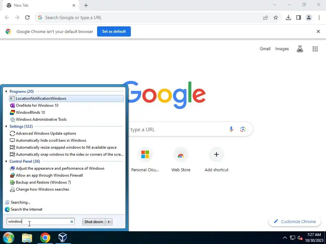Open Chrome profile avatar
326x244 pixels.
[x=309, y=18]
